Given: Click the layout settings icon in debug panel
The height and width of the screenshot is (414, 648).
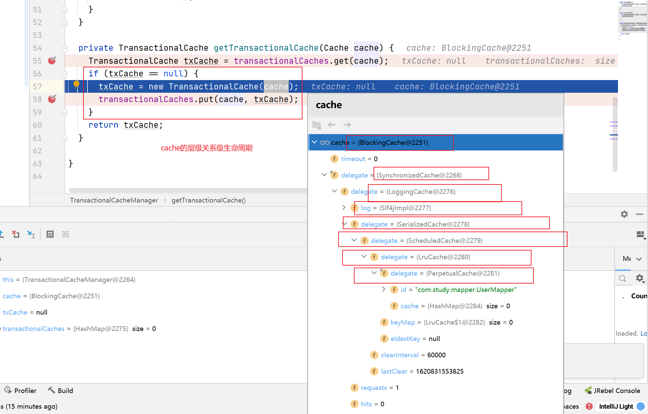Looking at the screenshot, I should [641, 235].
